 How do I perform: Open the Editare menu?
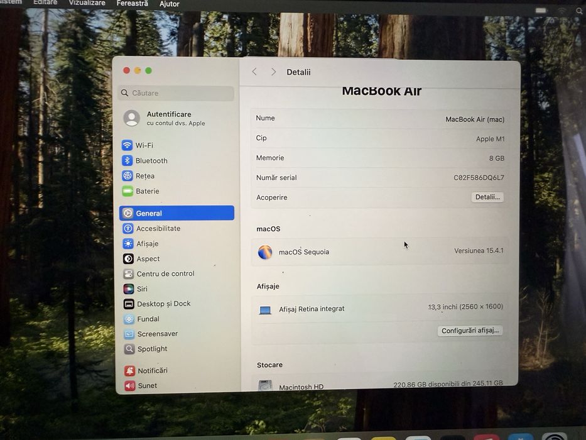(45, 3)
